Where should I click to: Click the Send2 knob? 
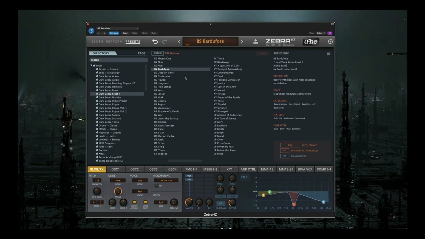coord(232,178)
